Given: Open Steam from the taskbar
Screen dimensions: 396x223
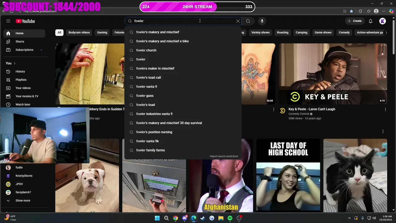Looking at the screenshot, I should [x=203, y=218].
